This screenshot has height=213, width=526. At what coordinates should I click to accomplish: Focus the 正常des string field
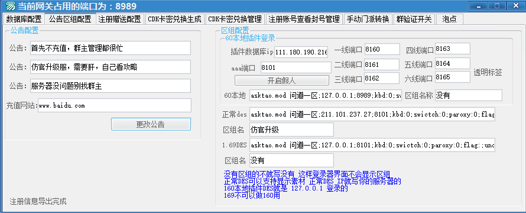[372, 114]
